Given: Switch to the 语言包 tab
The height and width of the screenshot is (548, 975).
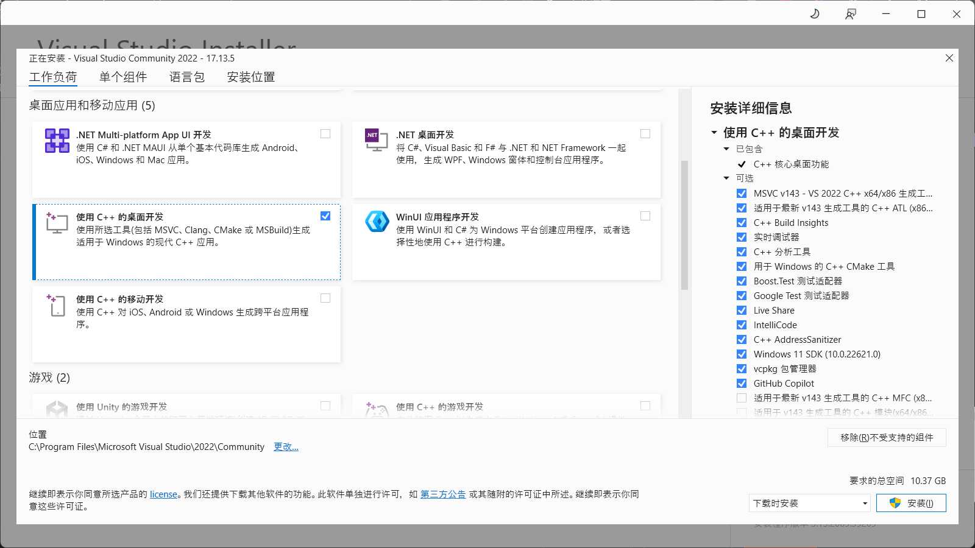Looking at the screenshot, I should 187,77.
